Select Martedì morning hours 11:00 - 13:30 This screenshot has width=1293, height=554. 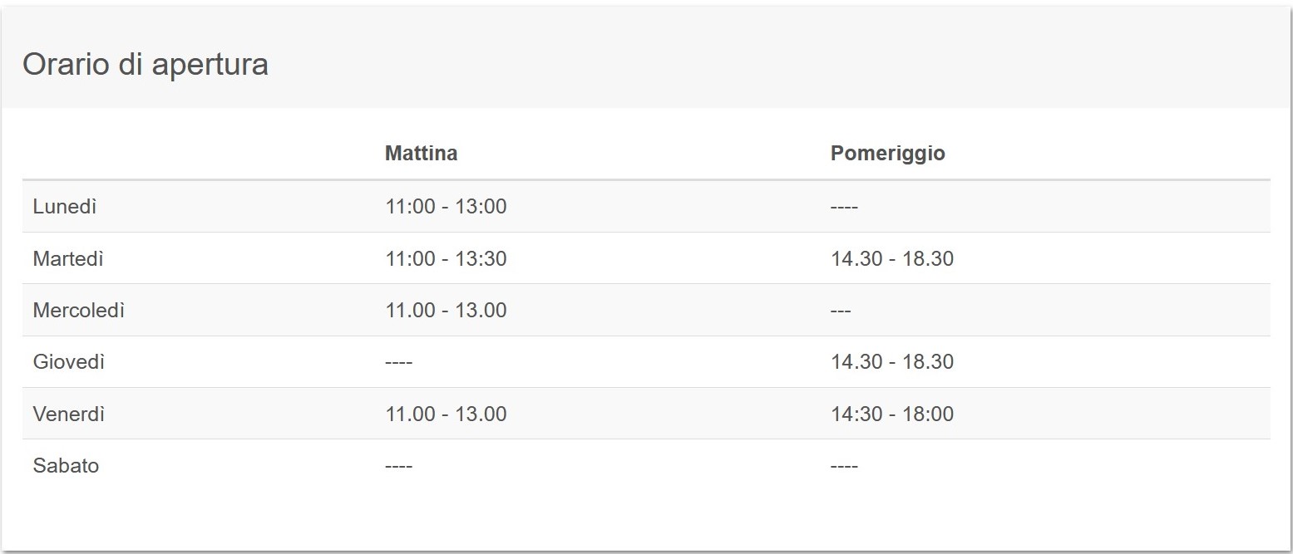click(446, 259)
